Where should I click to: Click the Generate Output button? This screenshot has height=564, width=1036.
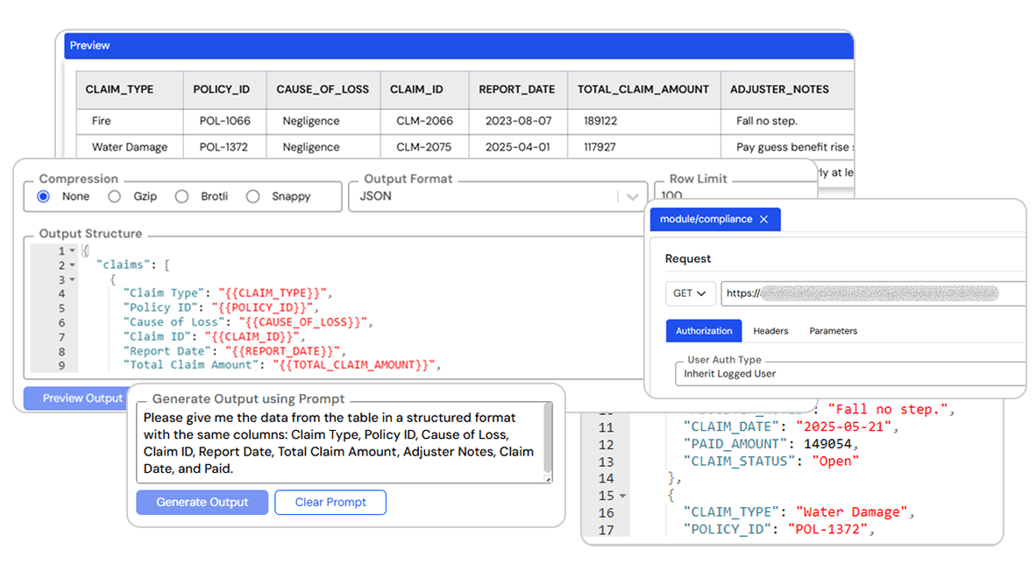202,502
